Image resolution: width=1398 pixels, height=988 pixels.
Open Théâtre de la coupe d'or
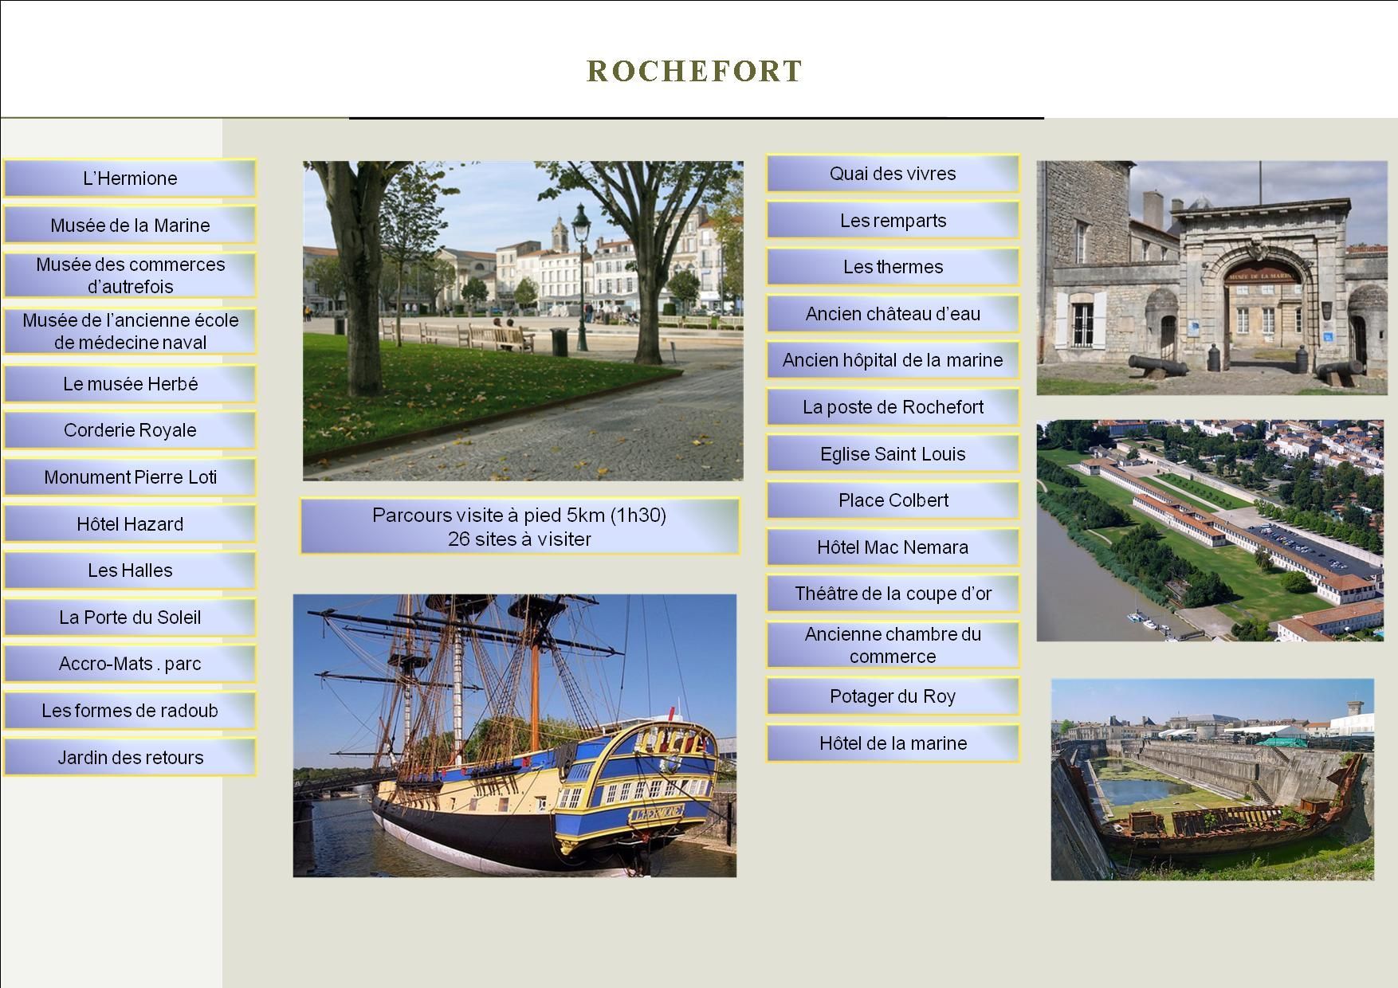[x=893, y=594]
